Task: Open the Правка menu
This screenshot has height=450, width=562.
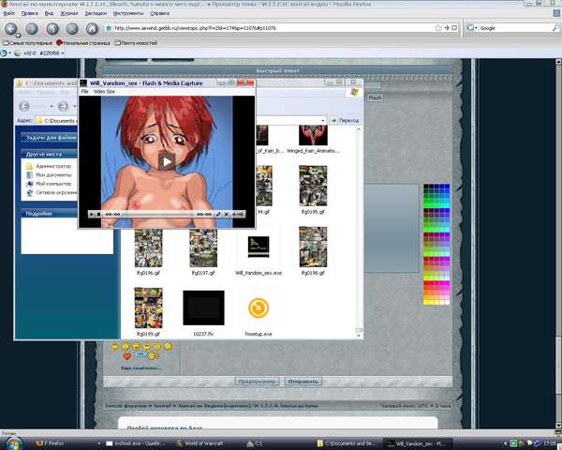Action: [29, 13]
